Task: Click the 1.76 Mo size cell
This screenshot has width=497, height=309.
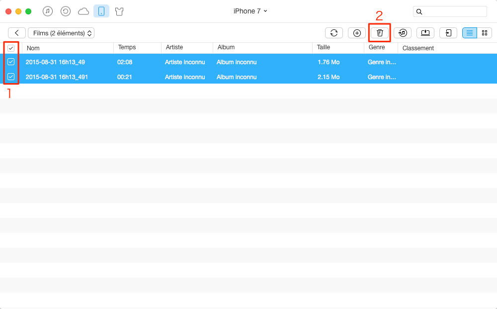Action: coord(329,62)
